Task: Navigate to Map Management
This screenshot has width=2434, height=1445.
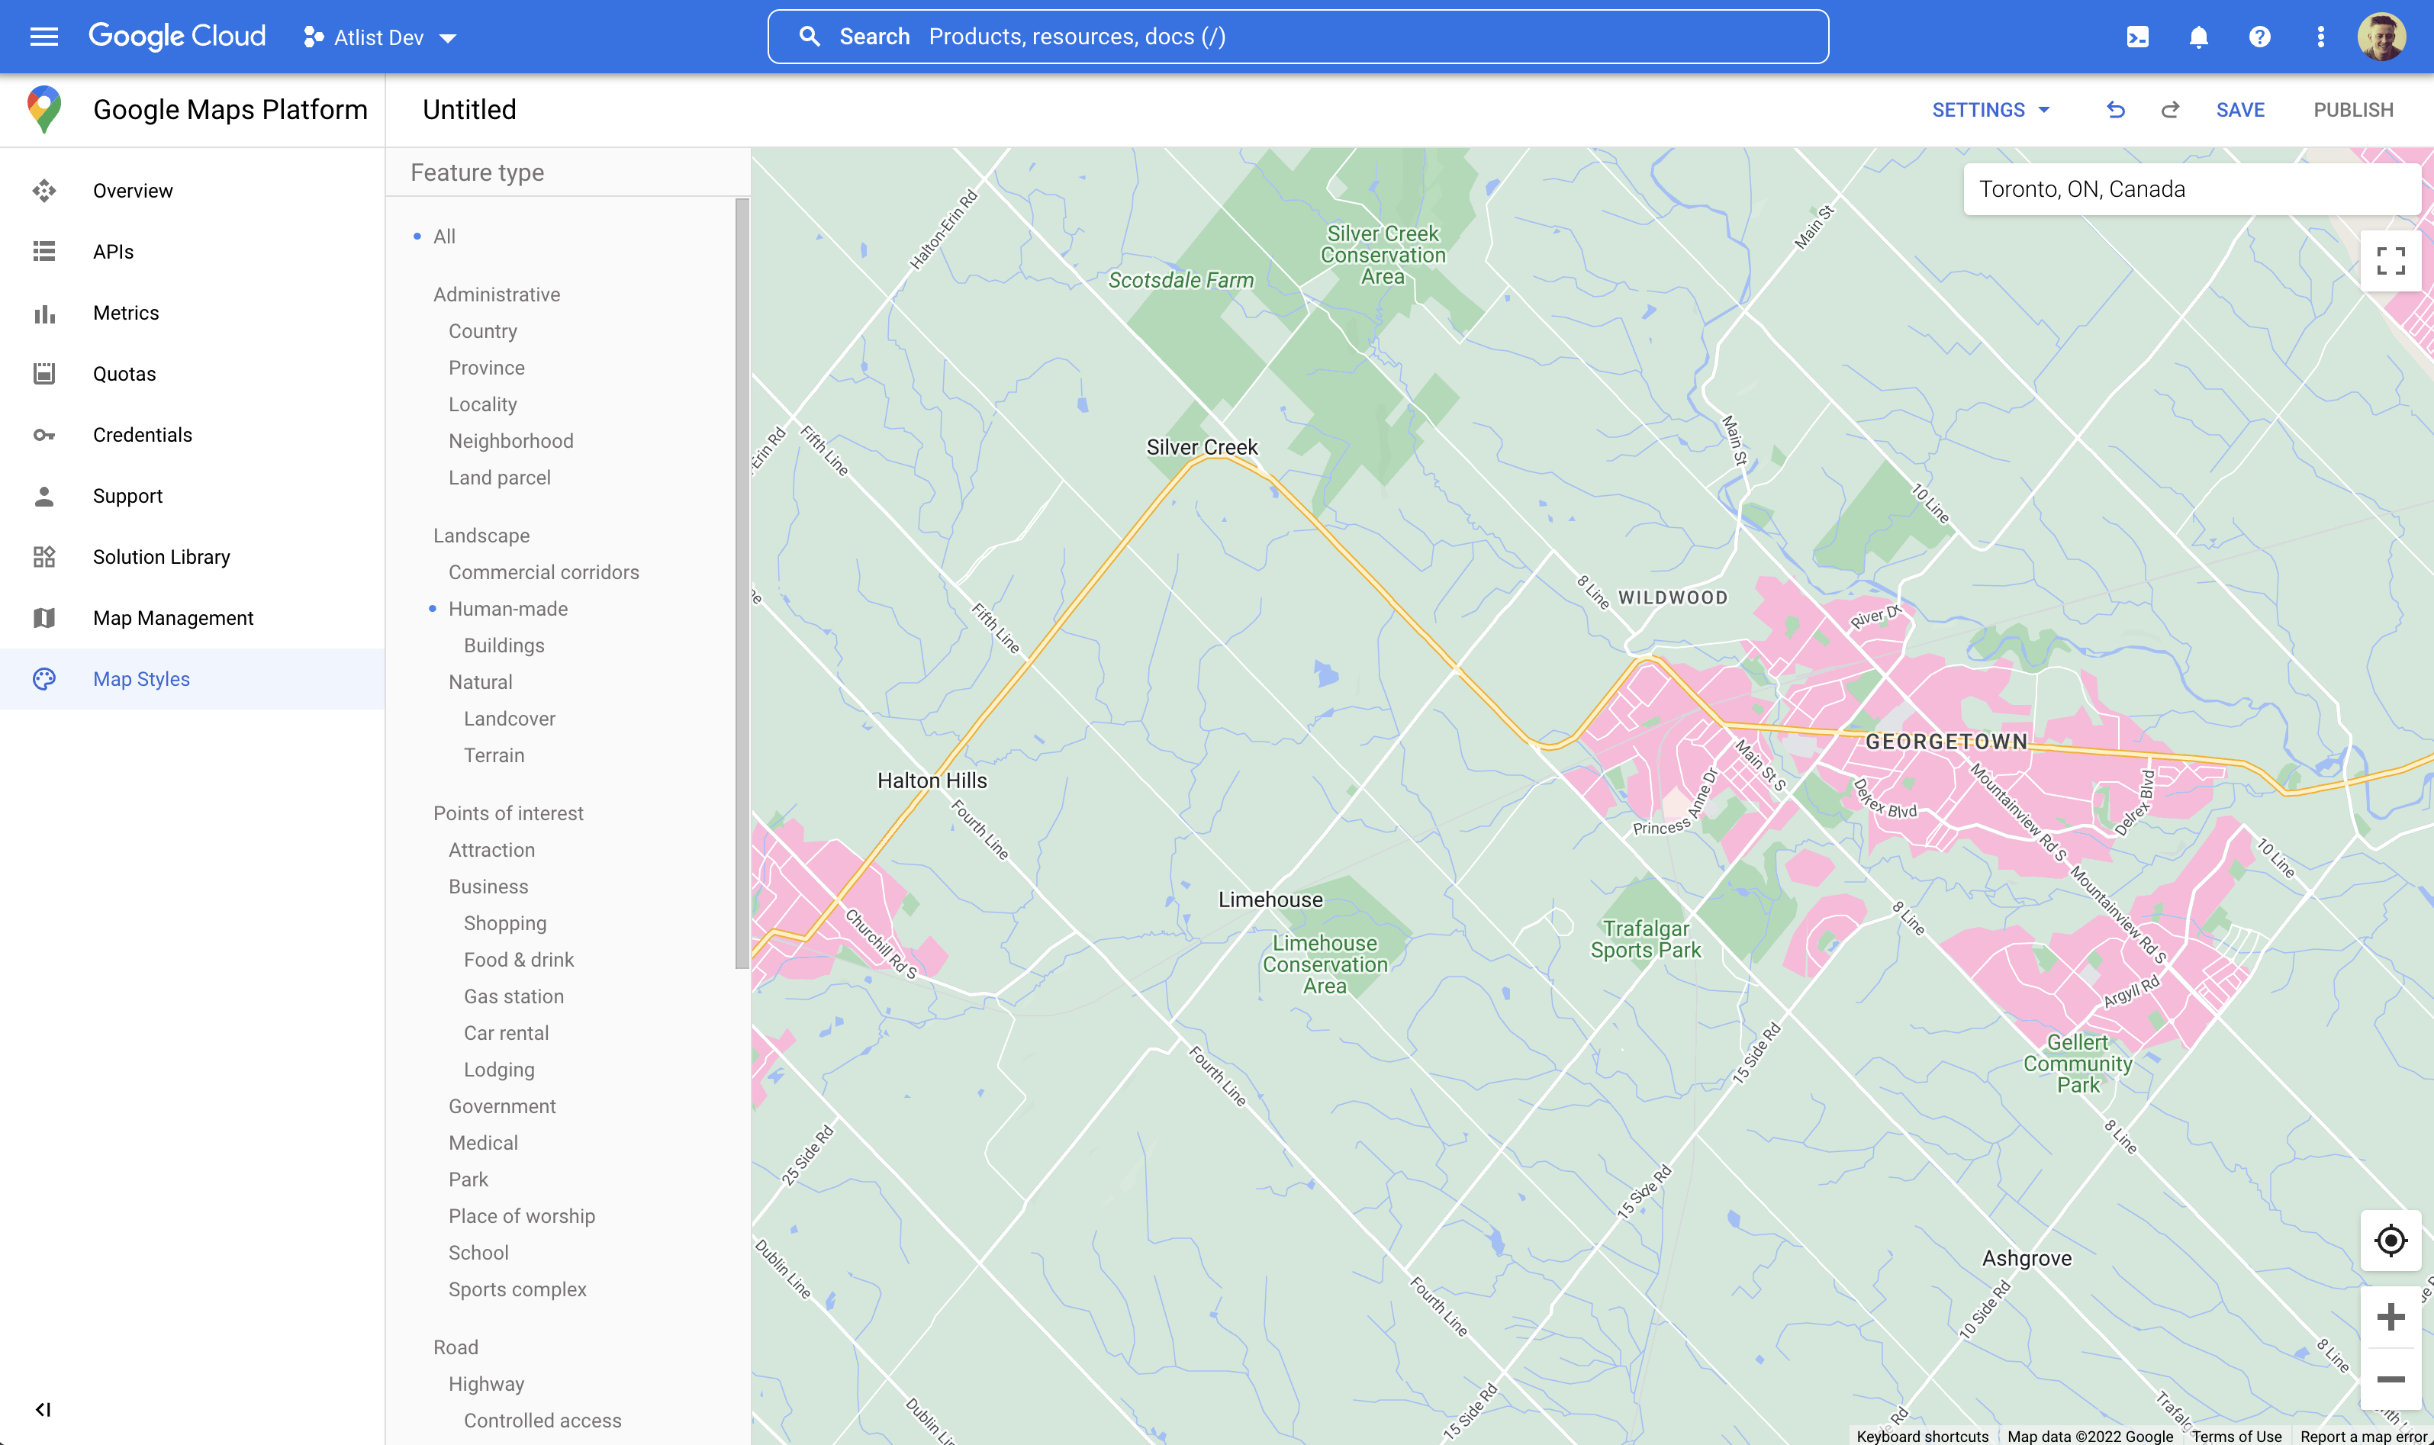Action: coord(172,617)
